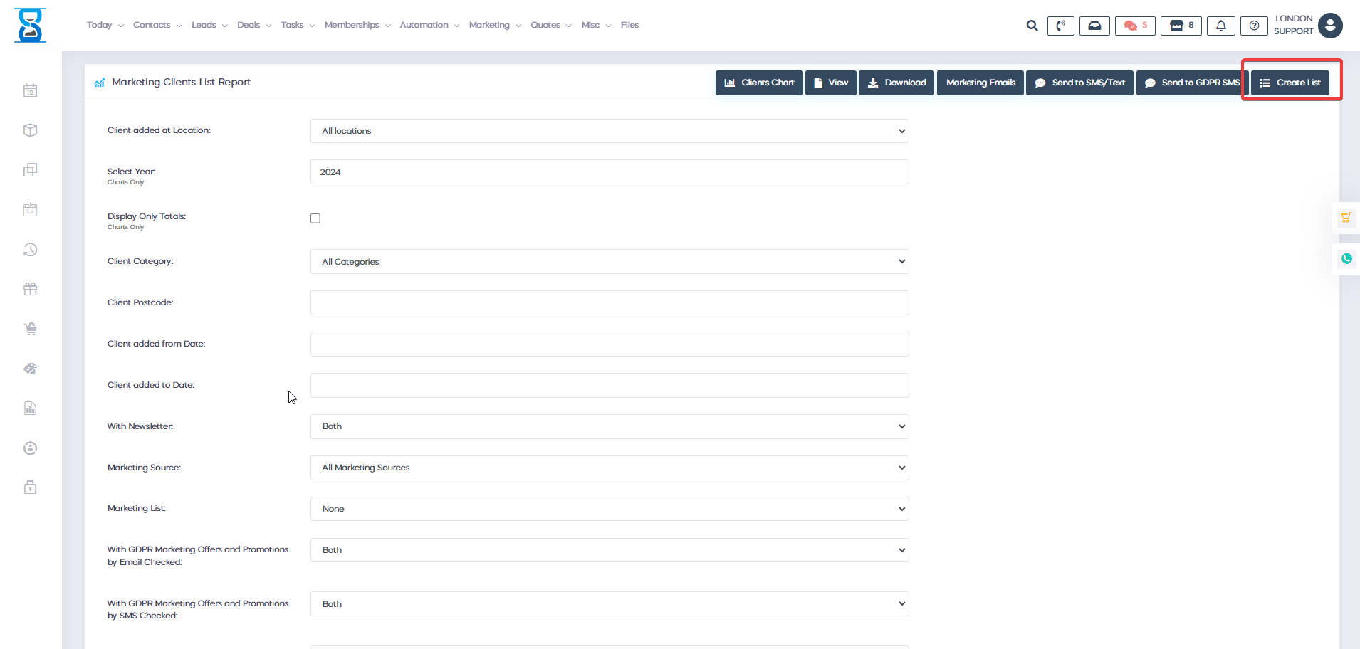This screenshot has height=649, width=1360.
Task: Tick the Display Only Totals checkbox
Action: coord(315,218)
